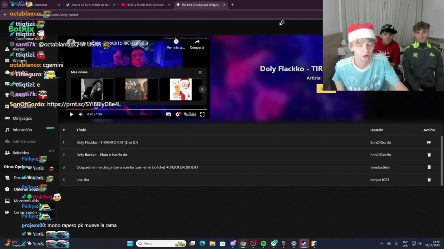Open second suggested video thumbnail
Image resolution: width=444 pixels, height=249 pixels.
click(x=136, y=90)
